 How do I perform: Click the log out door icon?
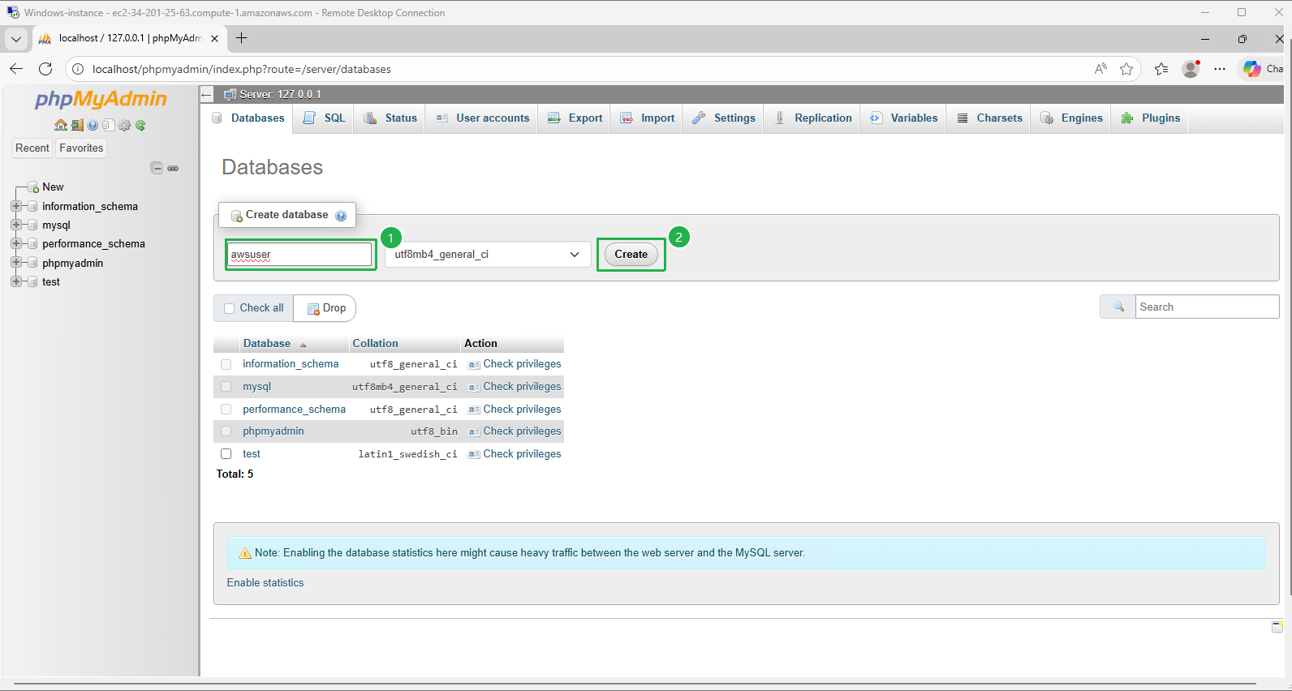click(x=77, y=125)
